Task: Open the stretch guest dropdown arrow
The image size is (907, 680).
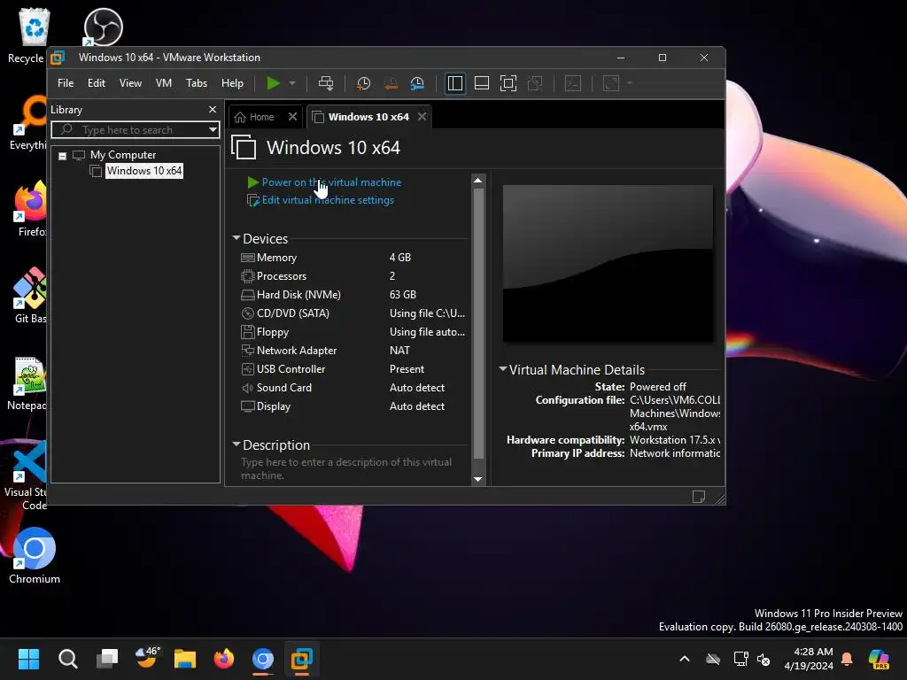Action: coord(630,83)
